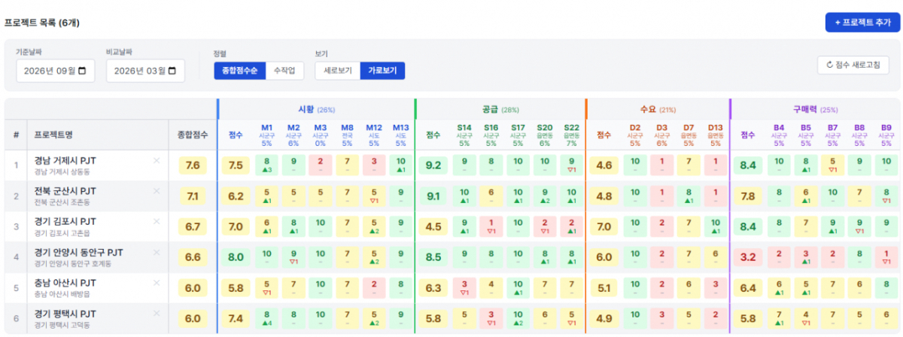Click 충남 아산시 S14 score 3 cell

(464, 287)
